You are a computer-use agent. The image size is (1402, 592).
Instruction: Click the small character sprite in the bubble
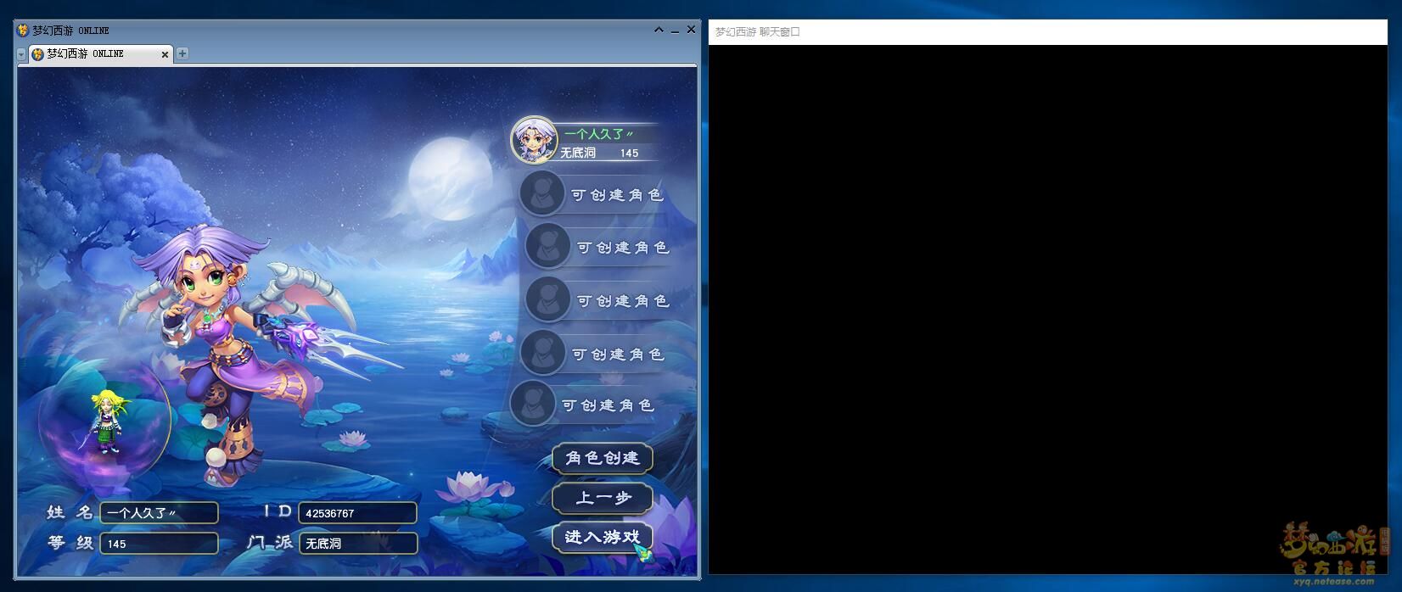pyautogui.click(x=107, y=422)
